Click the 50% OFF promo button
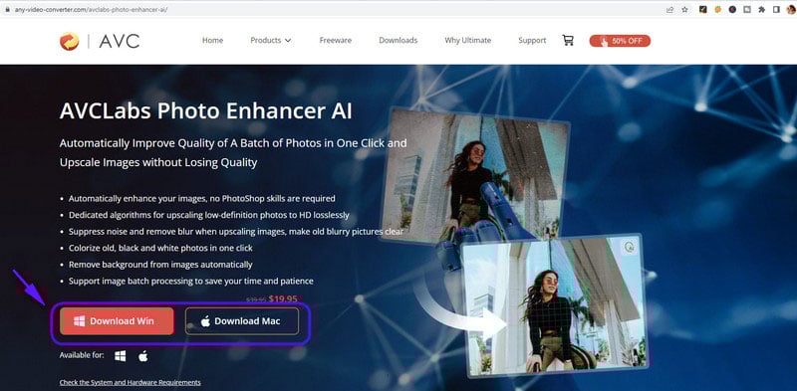This screenshot has height=391, width=797. [x=620, y=41]
